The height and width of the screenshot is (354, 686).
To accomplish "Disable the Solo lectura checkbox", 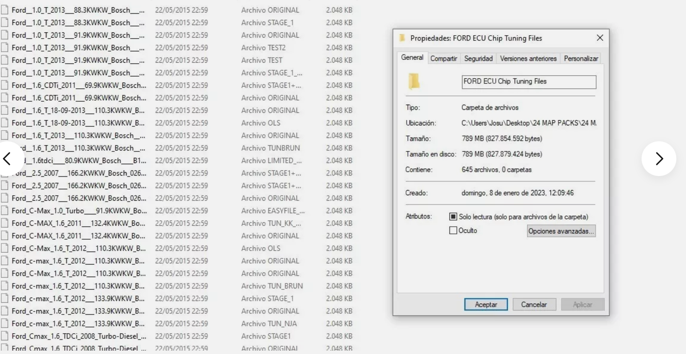I will pyautogui.click(x=453, y=216).
